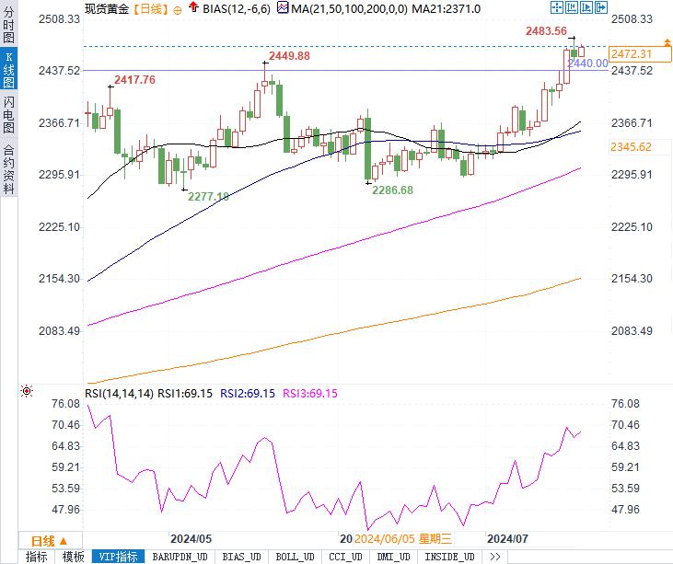Open RSI indicator settings sun icon
673x564 pixels.
coord(26,391)
